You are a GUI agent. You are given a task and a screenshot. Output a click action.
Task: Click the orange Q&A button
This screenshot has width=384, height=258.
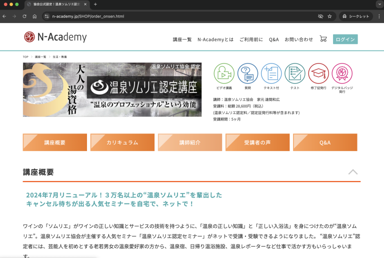[325, 142]
